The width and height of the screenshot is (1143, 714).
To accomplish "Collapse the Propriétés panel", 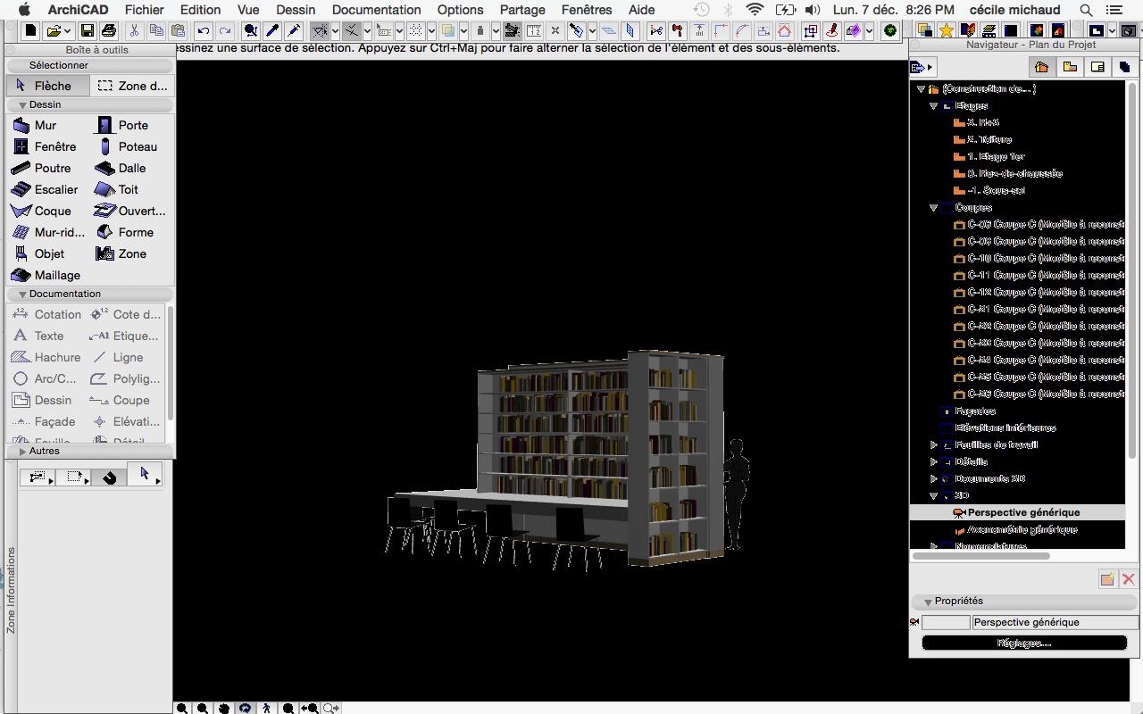I will pyautogui.click(x=928, y=602).
